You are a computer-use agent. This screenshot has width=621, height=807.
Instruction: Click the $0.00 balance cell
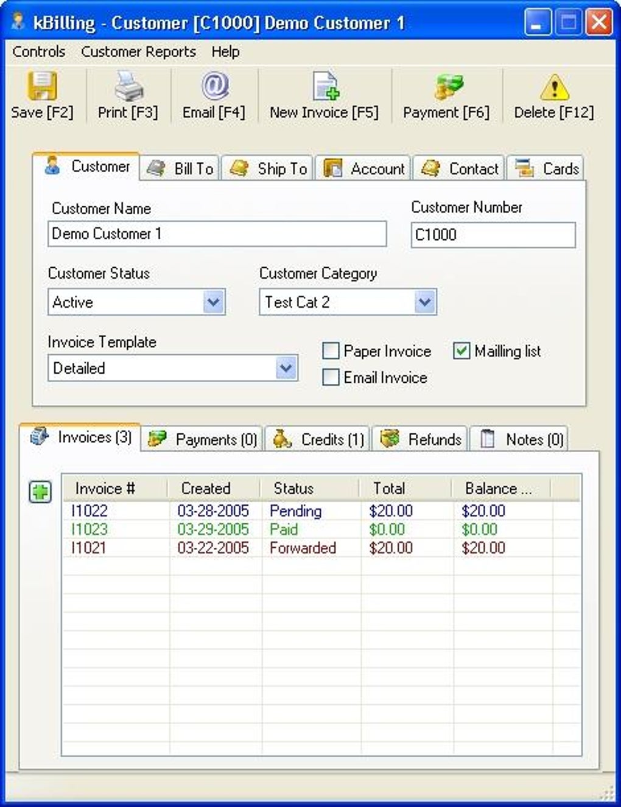coord(480,529)
